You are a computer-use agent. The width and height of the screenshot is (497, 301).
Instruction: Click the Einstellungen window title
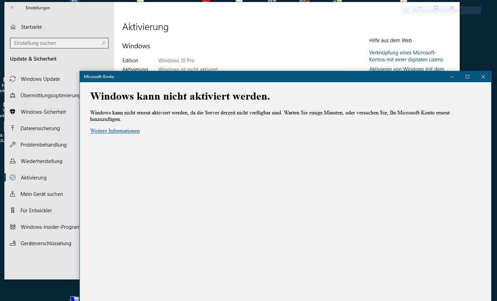(x=38, y=8)
